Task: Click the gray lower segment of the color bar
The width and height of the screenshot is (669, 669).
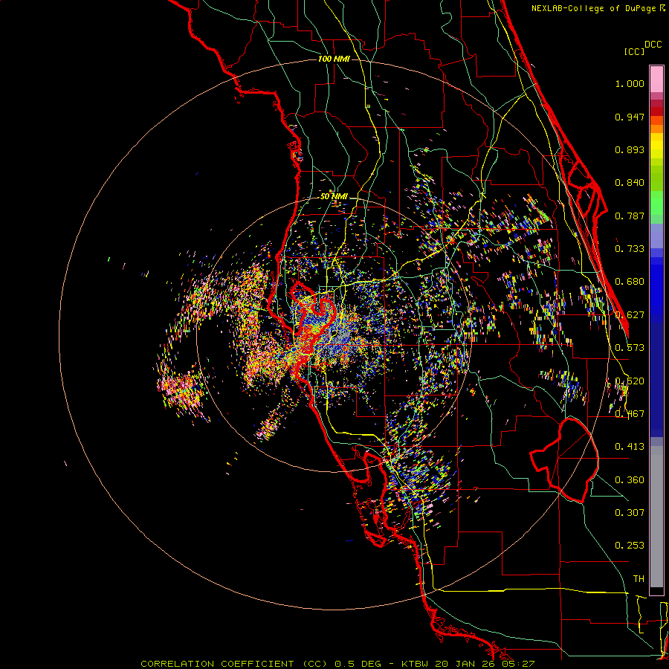Action: [x=656, y=517]
